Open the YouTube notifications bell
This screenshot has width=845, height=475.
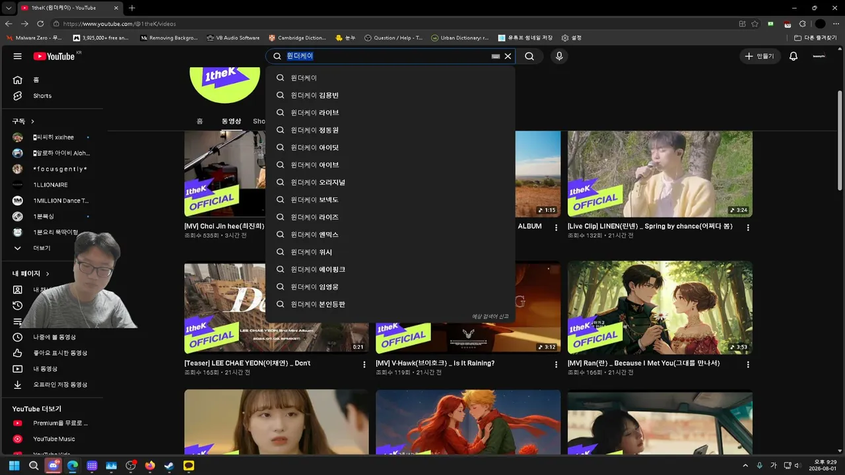pyautogui.click(x=794, y=56)
